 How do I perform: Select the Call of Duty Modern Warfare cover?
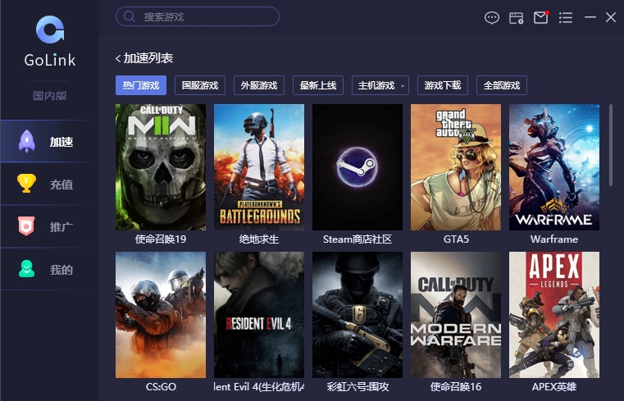click(456, 315)
